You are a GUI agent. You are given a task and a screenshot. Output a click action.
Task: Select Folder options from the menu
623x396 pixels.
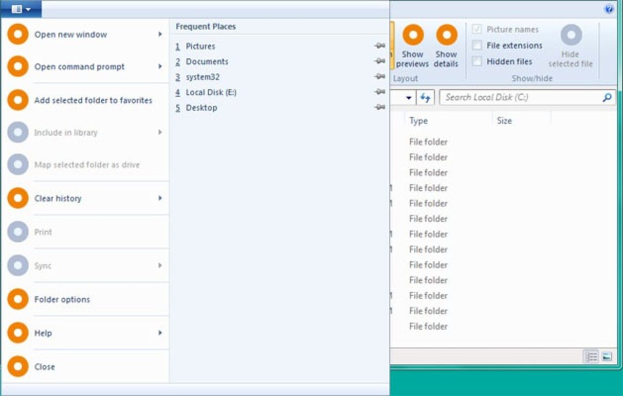[x=61, y=299]
